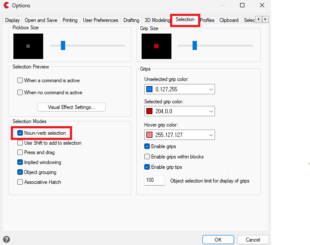Enable Use Shift to add to selection

click(20, 143)
